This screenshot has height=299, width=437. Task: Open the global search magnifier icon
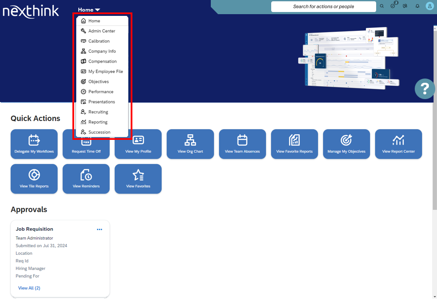click(x=382, y=6)
